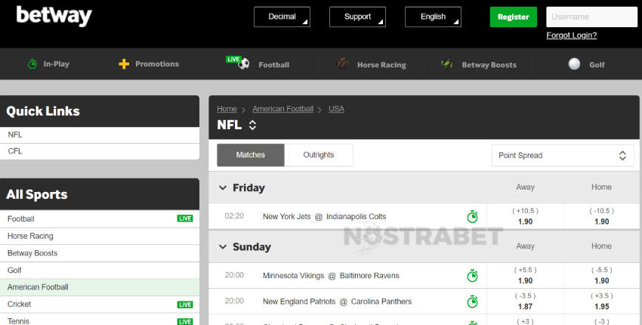This screenshot has width=642, height=325.
Task: Click stopwatch icon for Patriots @ Panthers
Action: pyautogui.click(x=473, y=302)
